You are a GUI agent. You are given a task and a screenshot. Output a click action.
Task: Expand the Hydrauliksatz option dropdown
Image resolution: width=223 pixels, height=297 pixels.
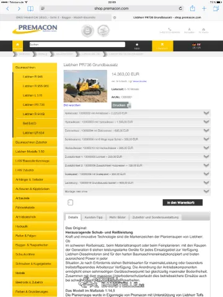pos(137,122)
